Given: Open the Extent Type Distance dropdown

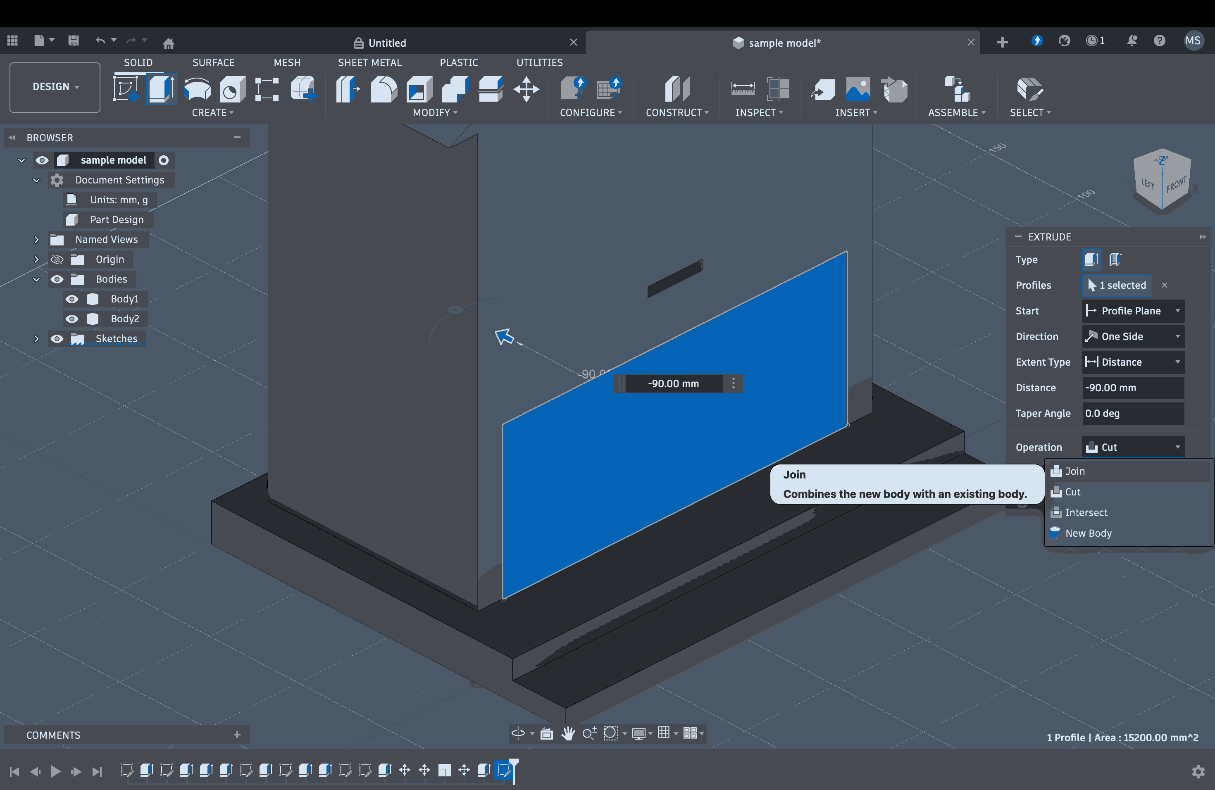Looking at the screenshot, I should [x=1133, y=362].
